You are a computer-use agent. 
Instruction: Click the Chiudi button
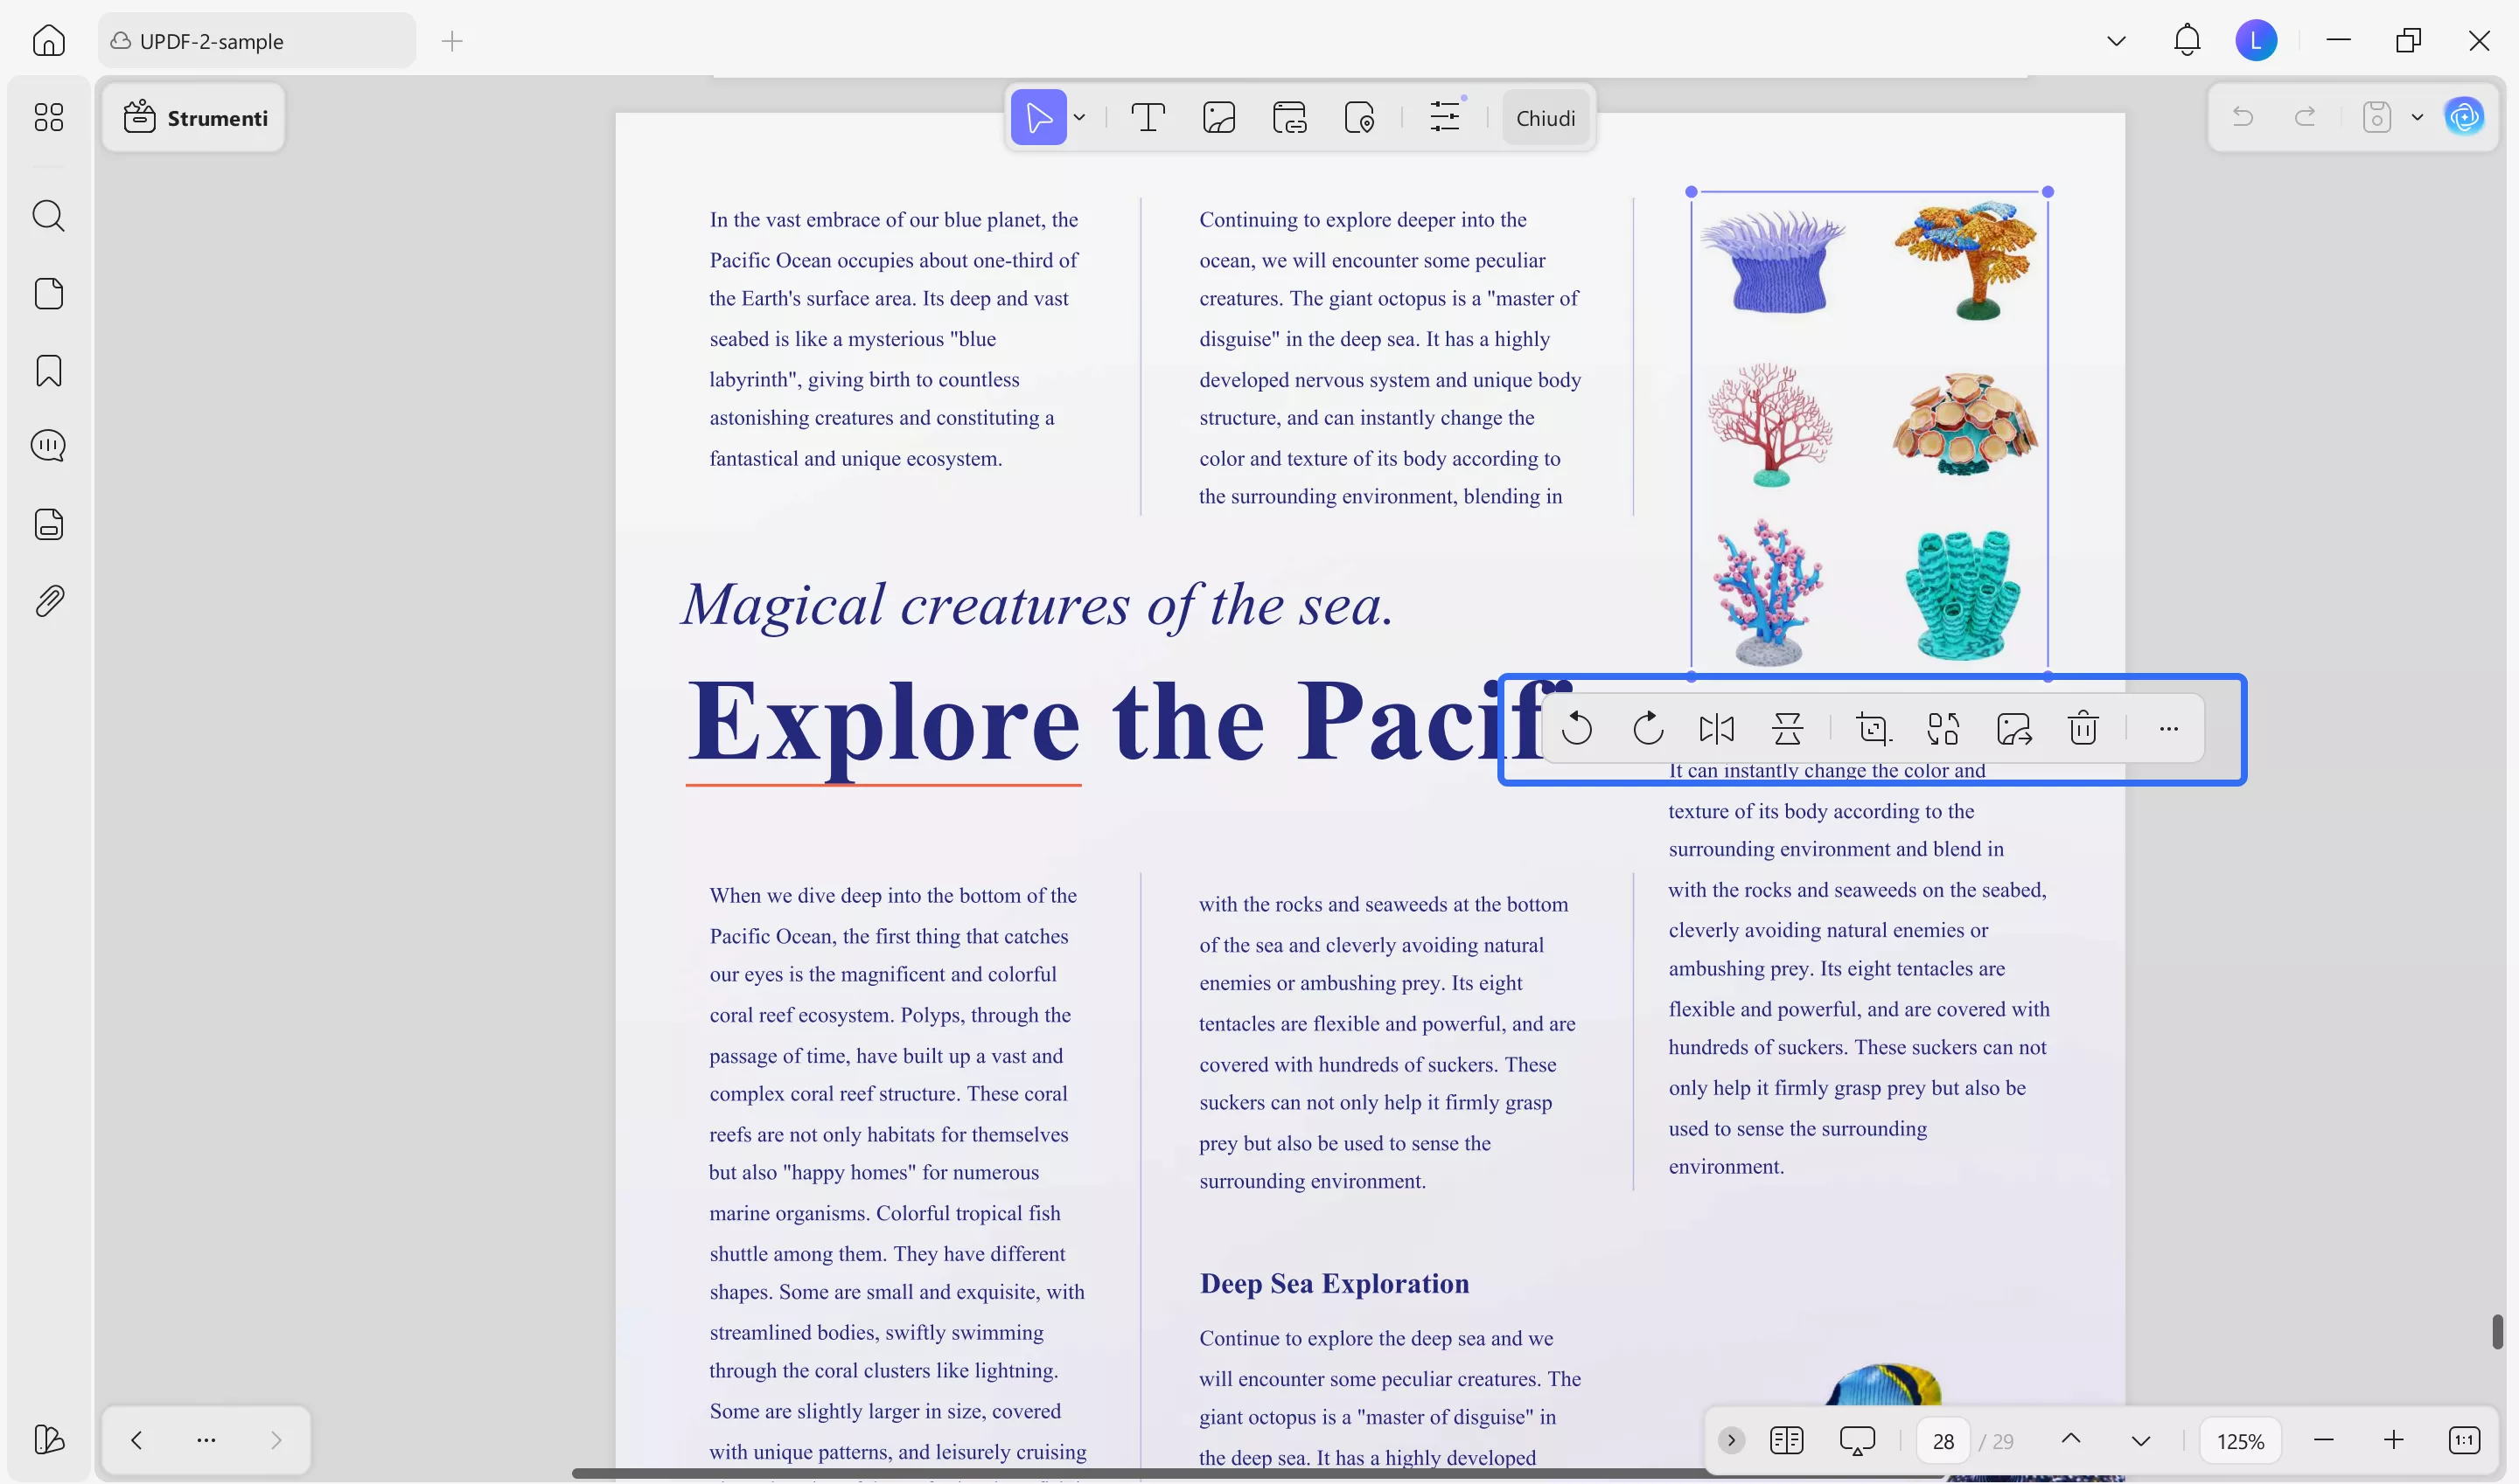pyautogui.click(x=1545, y=118)
